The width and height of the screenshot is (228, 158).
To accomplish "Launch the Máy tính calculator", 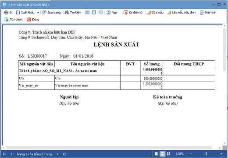I will pos(208,13).
